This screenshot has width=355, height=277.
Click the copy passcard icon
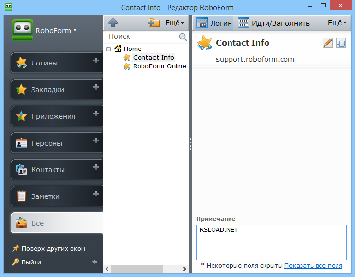(341, 43)
